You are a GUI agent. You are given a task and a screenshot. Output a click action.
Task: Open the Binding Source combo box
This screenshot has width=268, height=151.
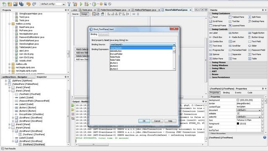(143, 44)
